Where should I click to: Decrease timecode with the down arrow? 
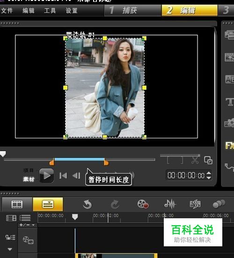[209, 178]
